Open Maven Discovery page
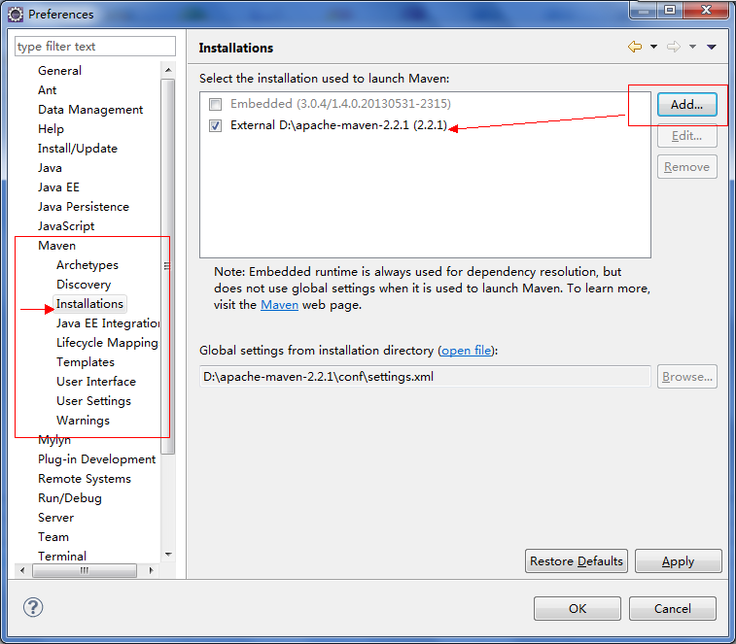The width and height of the screenshot is (736, 644). tap(84, 285)
